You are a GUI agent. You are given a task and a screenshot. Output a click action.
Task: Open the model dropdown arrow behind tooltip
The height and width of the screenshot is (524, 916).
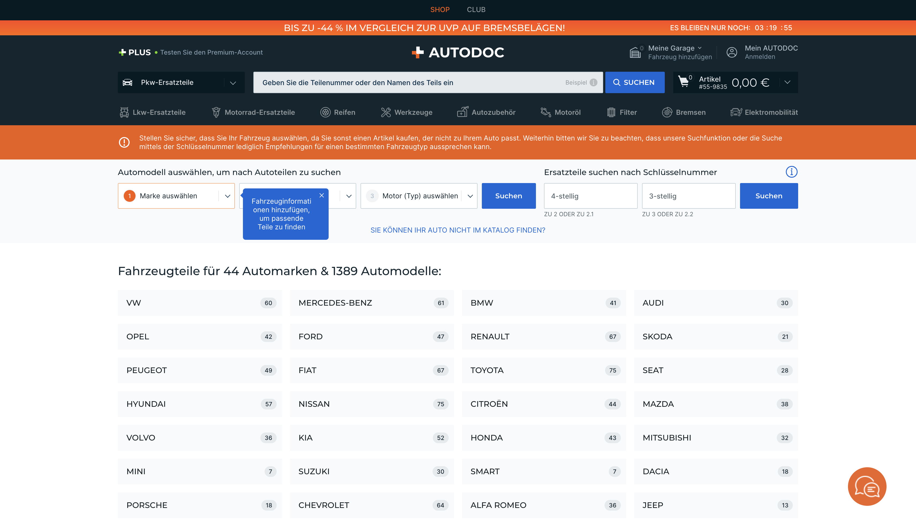tap(348, 196)
